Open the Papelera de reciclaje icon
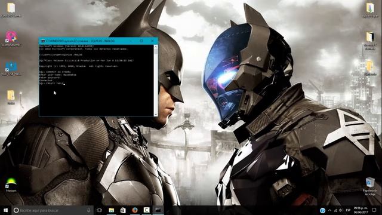This screenshot has height=215, width=382. 370,186
